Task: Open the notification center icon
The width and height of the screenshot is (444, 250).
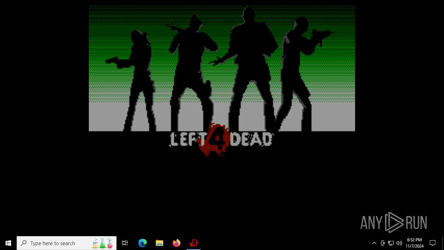Action: pos(433,243)
